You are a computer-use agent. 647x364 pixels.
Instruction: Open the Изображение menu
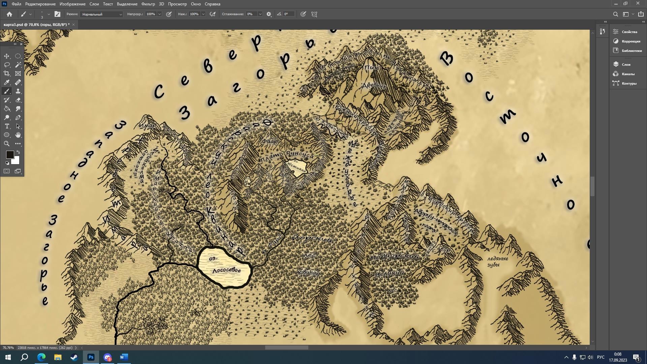coord(72,4)
